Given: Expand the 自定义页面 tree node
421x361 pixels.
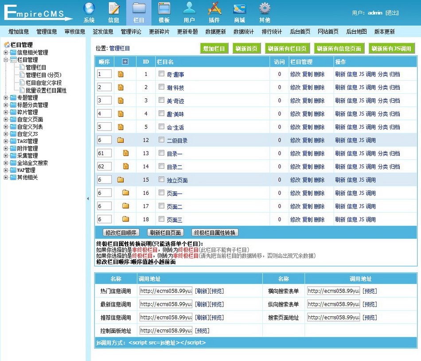Looking at the screenshot, I should pyautogui.click(x=6, y=120).
